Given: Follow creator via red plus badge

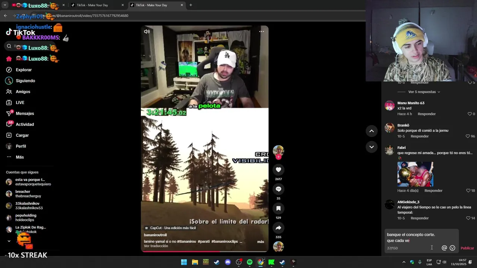Looking at the screenshot, I should 278,157.
